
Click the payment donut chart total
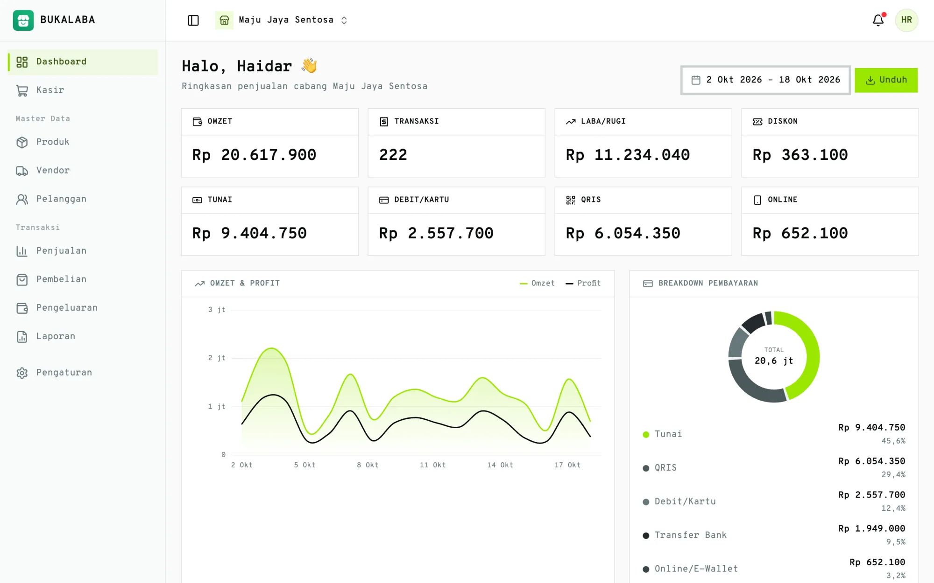774,356
